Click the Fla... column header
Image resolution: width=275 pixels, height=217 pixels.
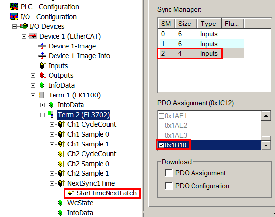point(233,24)
